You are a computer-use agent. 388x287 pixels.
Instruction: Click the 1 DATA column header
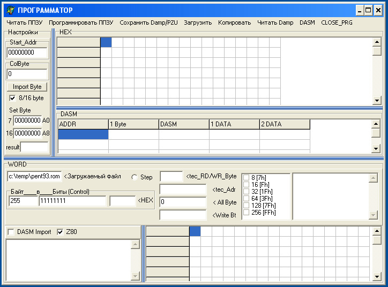(x=235, y=124)
